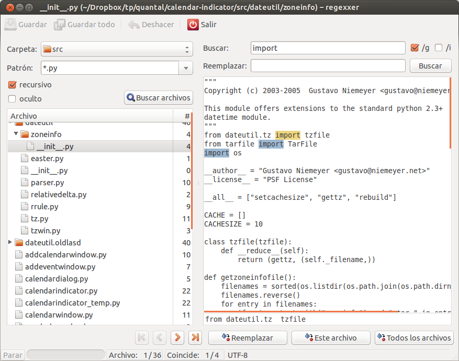This screenshot has height=361, width=459.
Task: Click Guardar todo to save all files
Action: (84, 25)
